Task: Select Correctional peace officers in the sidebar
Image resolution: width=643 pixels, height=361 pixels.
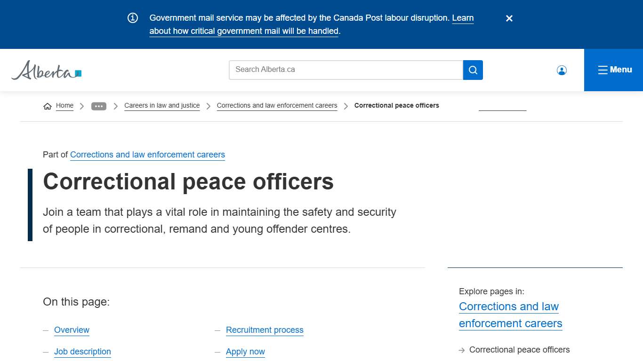Action: (519, 350)
